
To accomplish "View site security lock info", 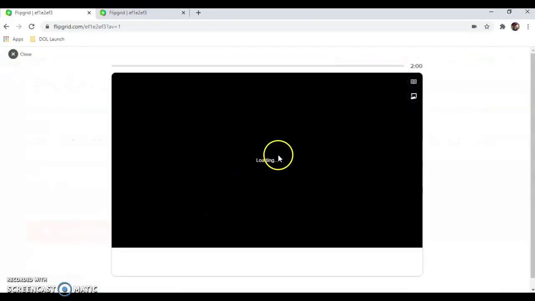I will coord(47,26).
